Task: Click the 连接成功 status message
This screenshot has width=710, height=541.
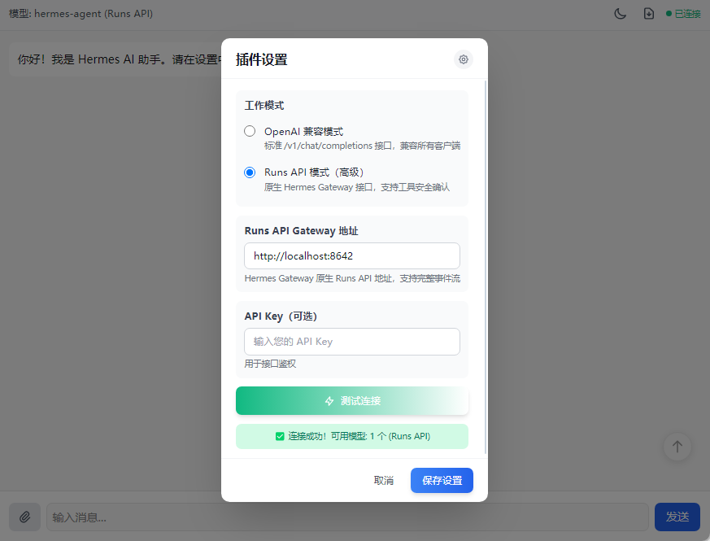Action: (x=352, y=436)
